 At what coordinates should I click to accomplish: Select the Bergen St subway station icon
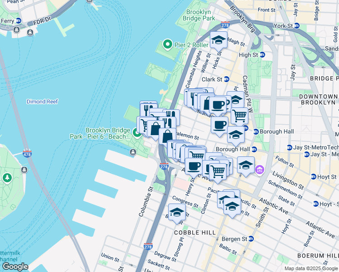point(251,239)
